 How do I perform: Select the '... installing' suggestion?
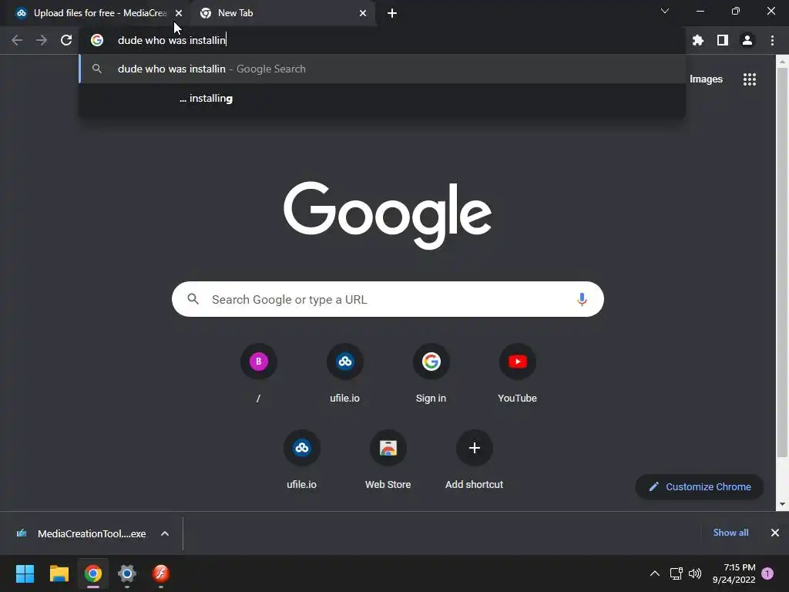[x=382, y=98]
